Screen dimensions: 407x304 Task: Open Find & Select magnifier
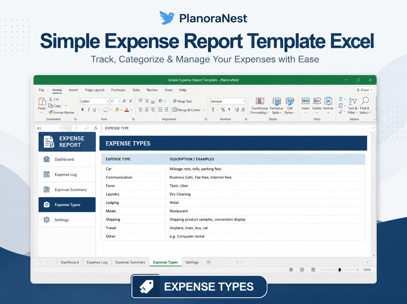click(x=365, y=106)
